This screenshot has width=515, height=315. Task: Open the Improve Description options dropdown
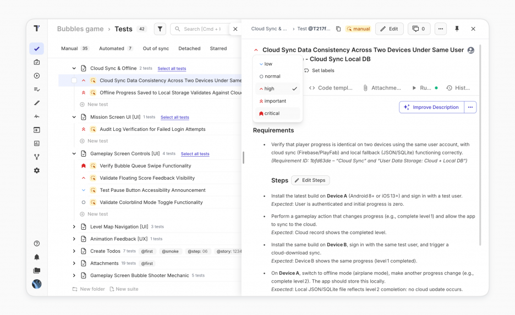click(470, 107)
